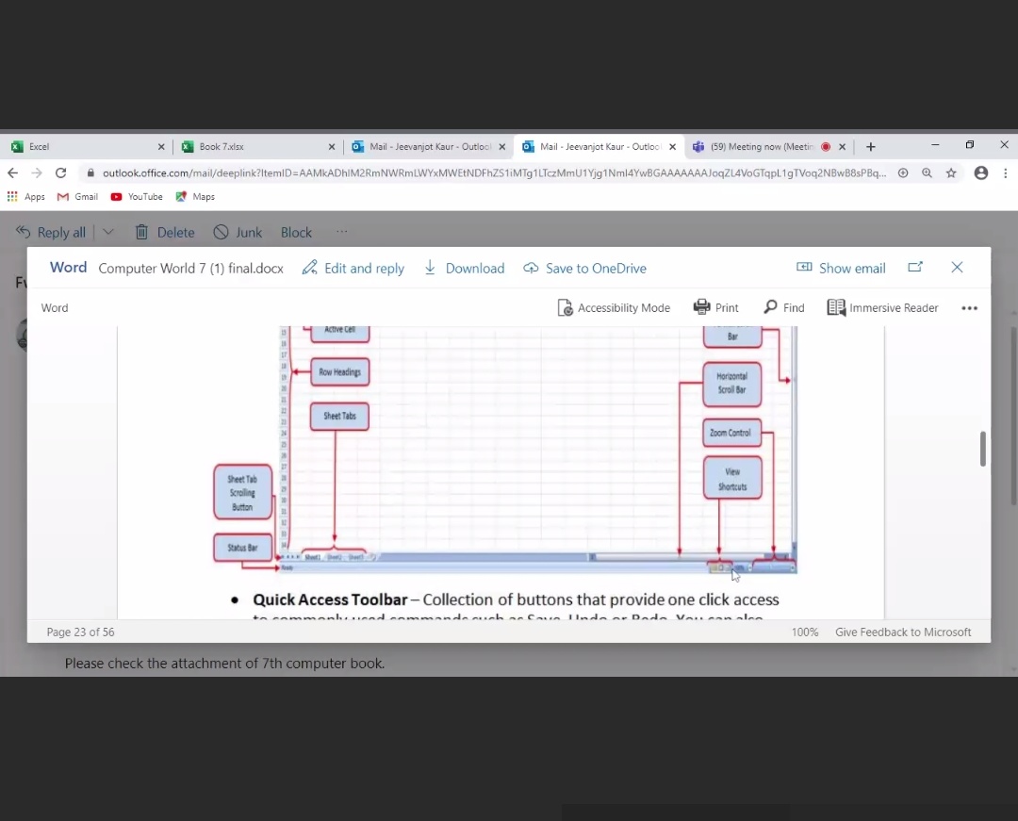This screenshot has height=821, width=1018.
Task: Click Show email
Action: (x=841, y=268)
